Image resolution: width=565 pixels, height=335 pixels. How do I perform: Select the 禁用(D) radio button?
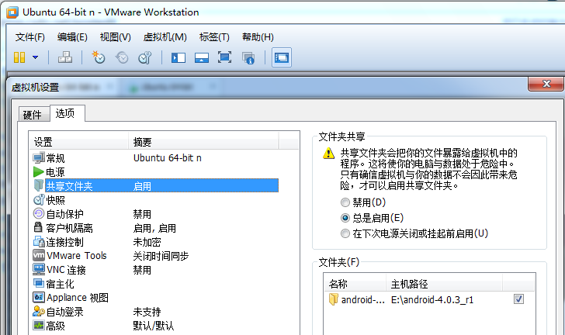coord(345,202)
